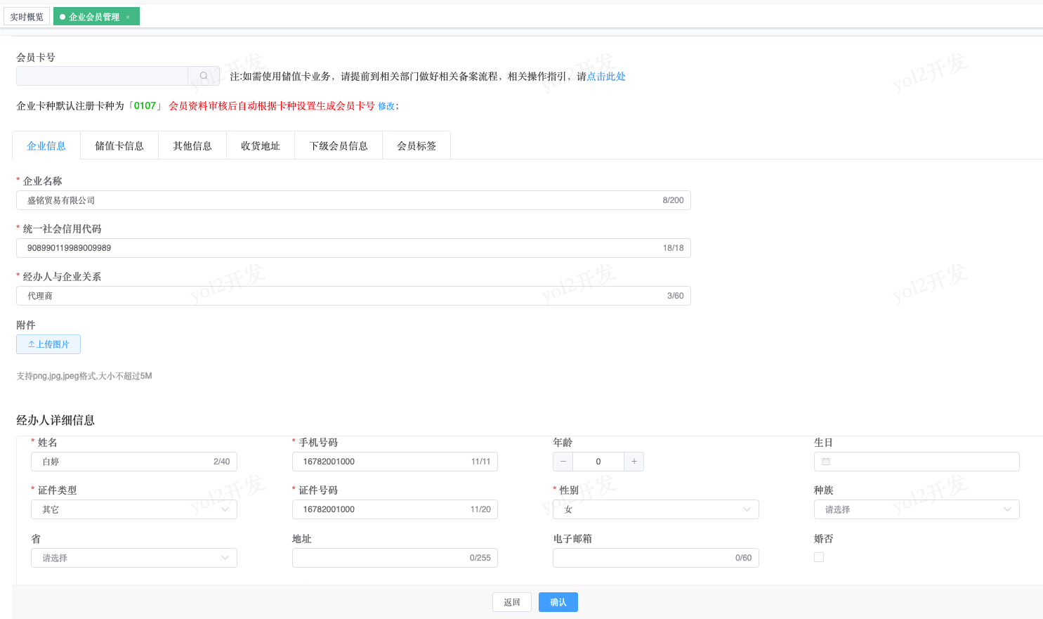The height and width of the screenshot is (619, 1043).
Task: Click the search icon beside member card number
Action: pos(204,76)
